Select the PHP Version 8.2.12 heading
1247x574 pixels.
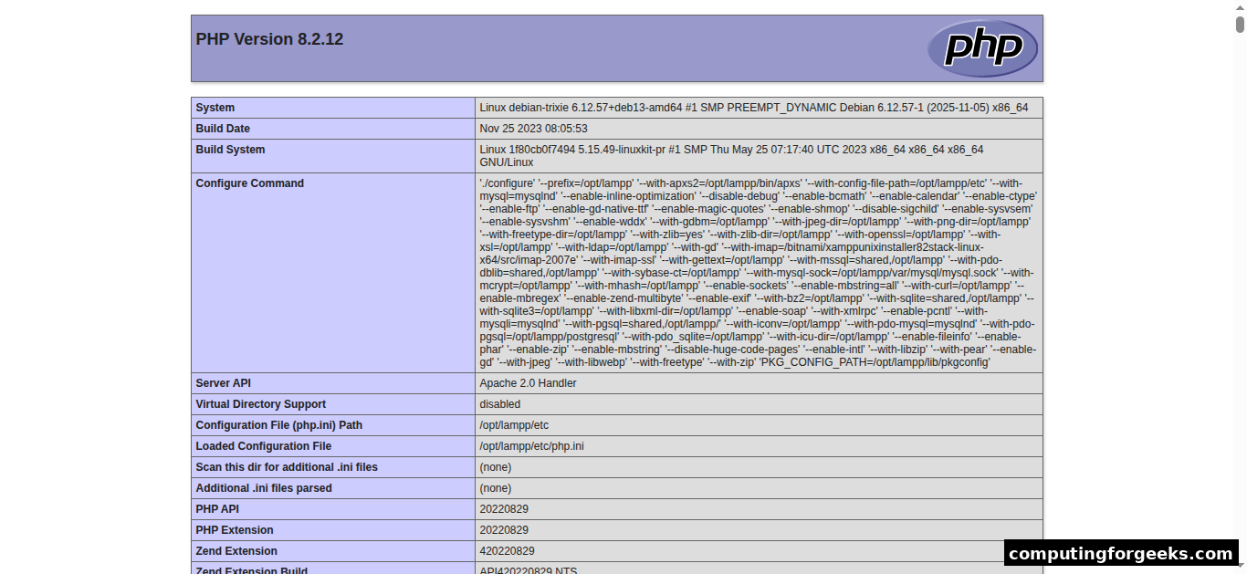[269, 39]
